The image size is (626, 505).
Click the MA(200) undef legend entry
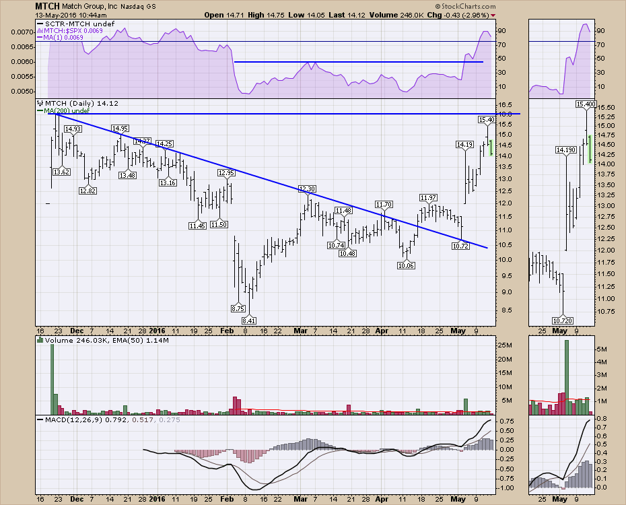pos(63,110)
